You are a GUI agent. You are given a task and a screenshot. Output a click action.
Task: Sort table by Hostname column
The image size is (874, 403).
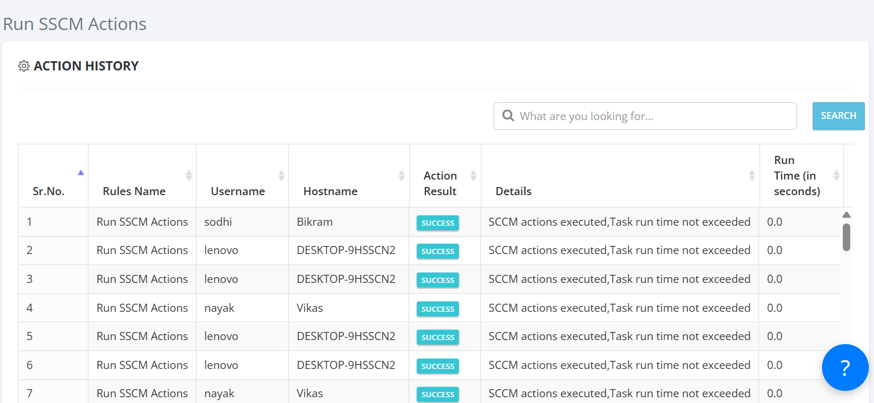click(x=349, y=176)
